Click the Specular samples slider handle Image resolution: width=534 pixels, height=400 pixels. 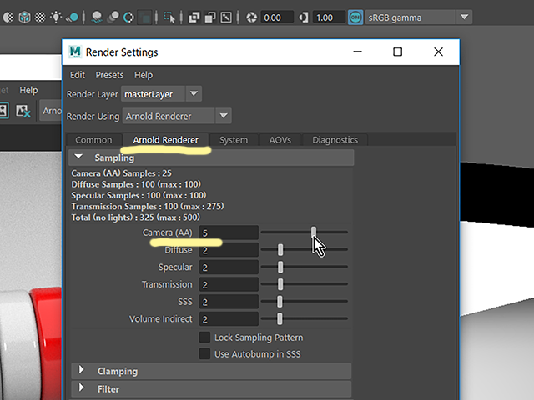[280, 267]
